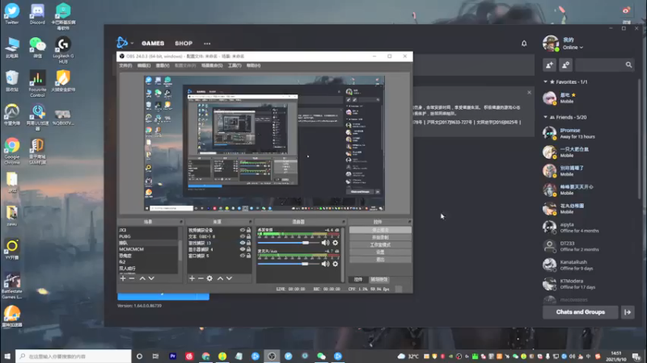The height and width of the screenshot is (363, 647).
Task: Open the GAMES tab in Battle.net
Action: coord(153,44)
